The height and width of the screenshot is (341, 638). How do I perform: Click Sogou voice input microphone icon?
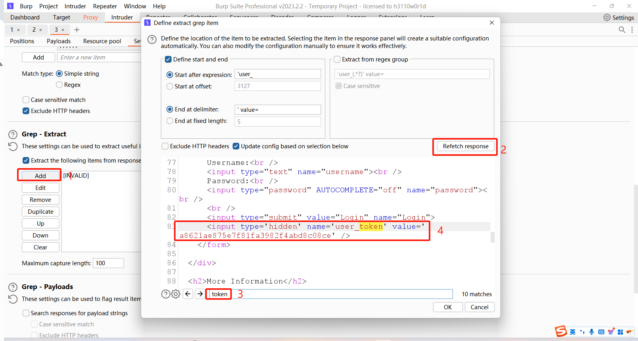point(592,332)
